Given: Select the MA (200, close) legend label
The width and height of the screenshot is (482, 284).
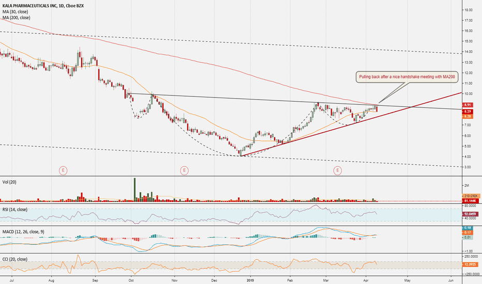Looking at the screenshot, I should coord(17,18).
